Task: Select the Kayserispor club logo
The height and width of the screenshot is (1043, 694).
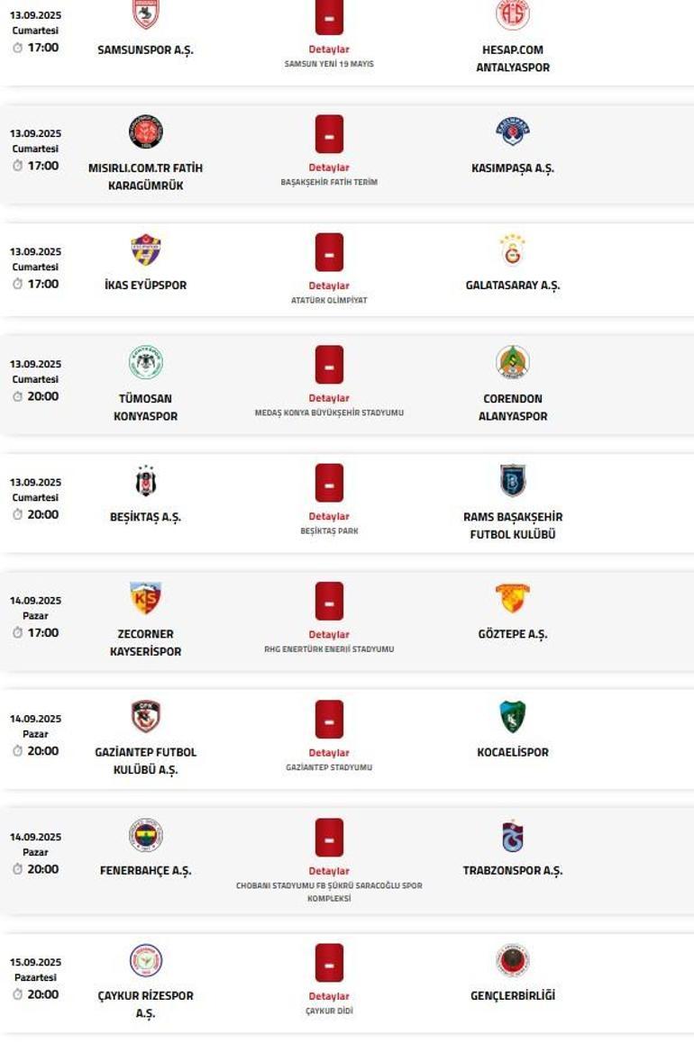Action: pos(146,599)
